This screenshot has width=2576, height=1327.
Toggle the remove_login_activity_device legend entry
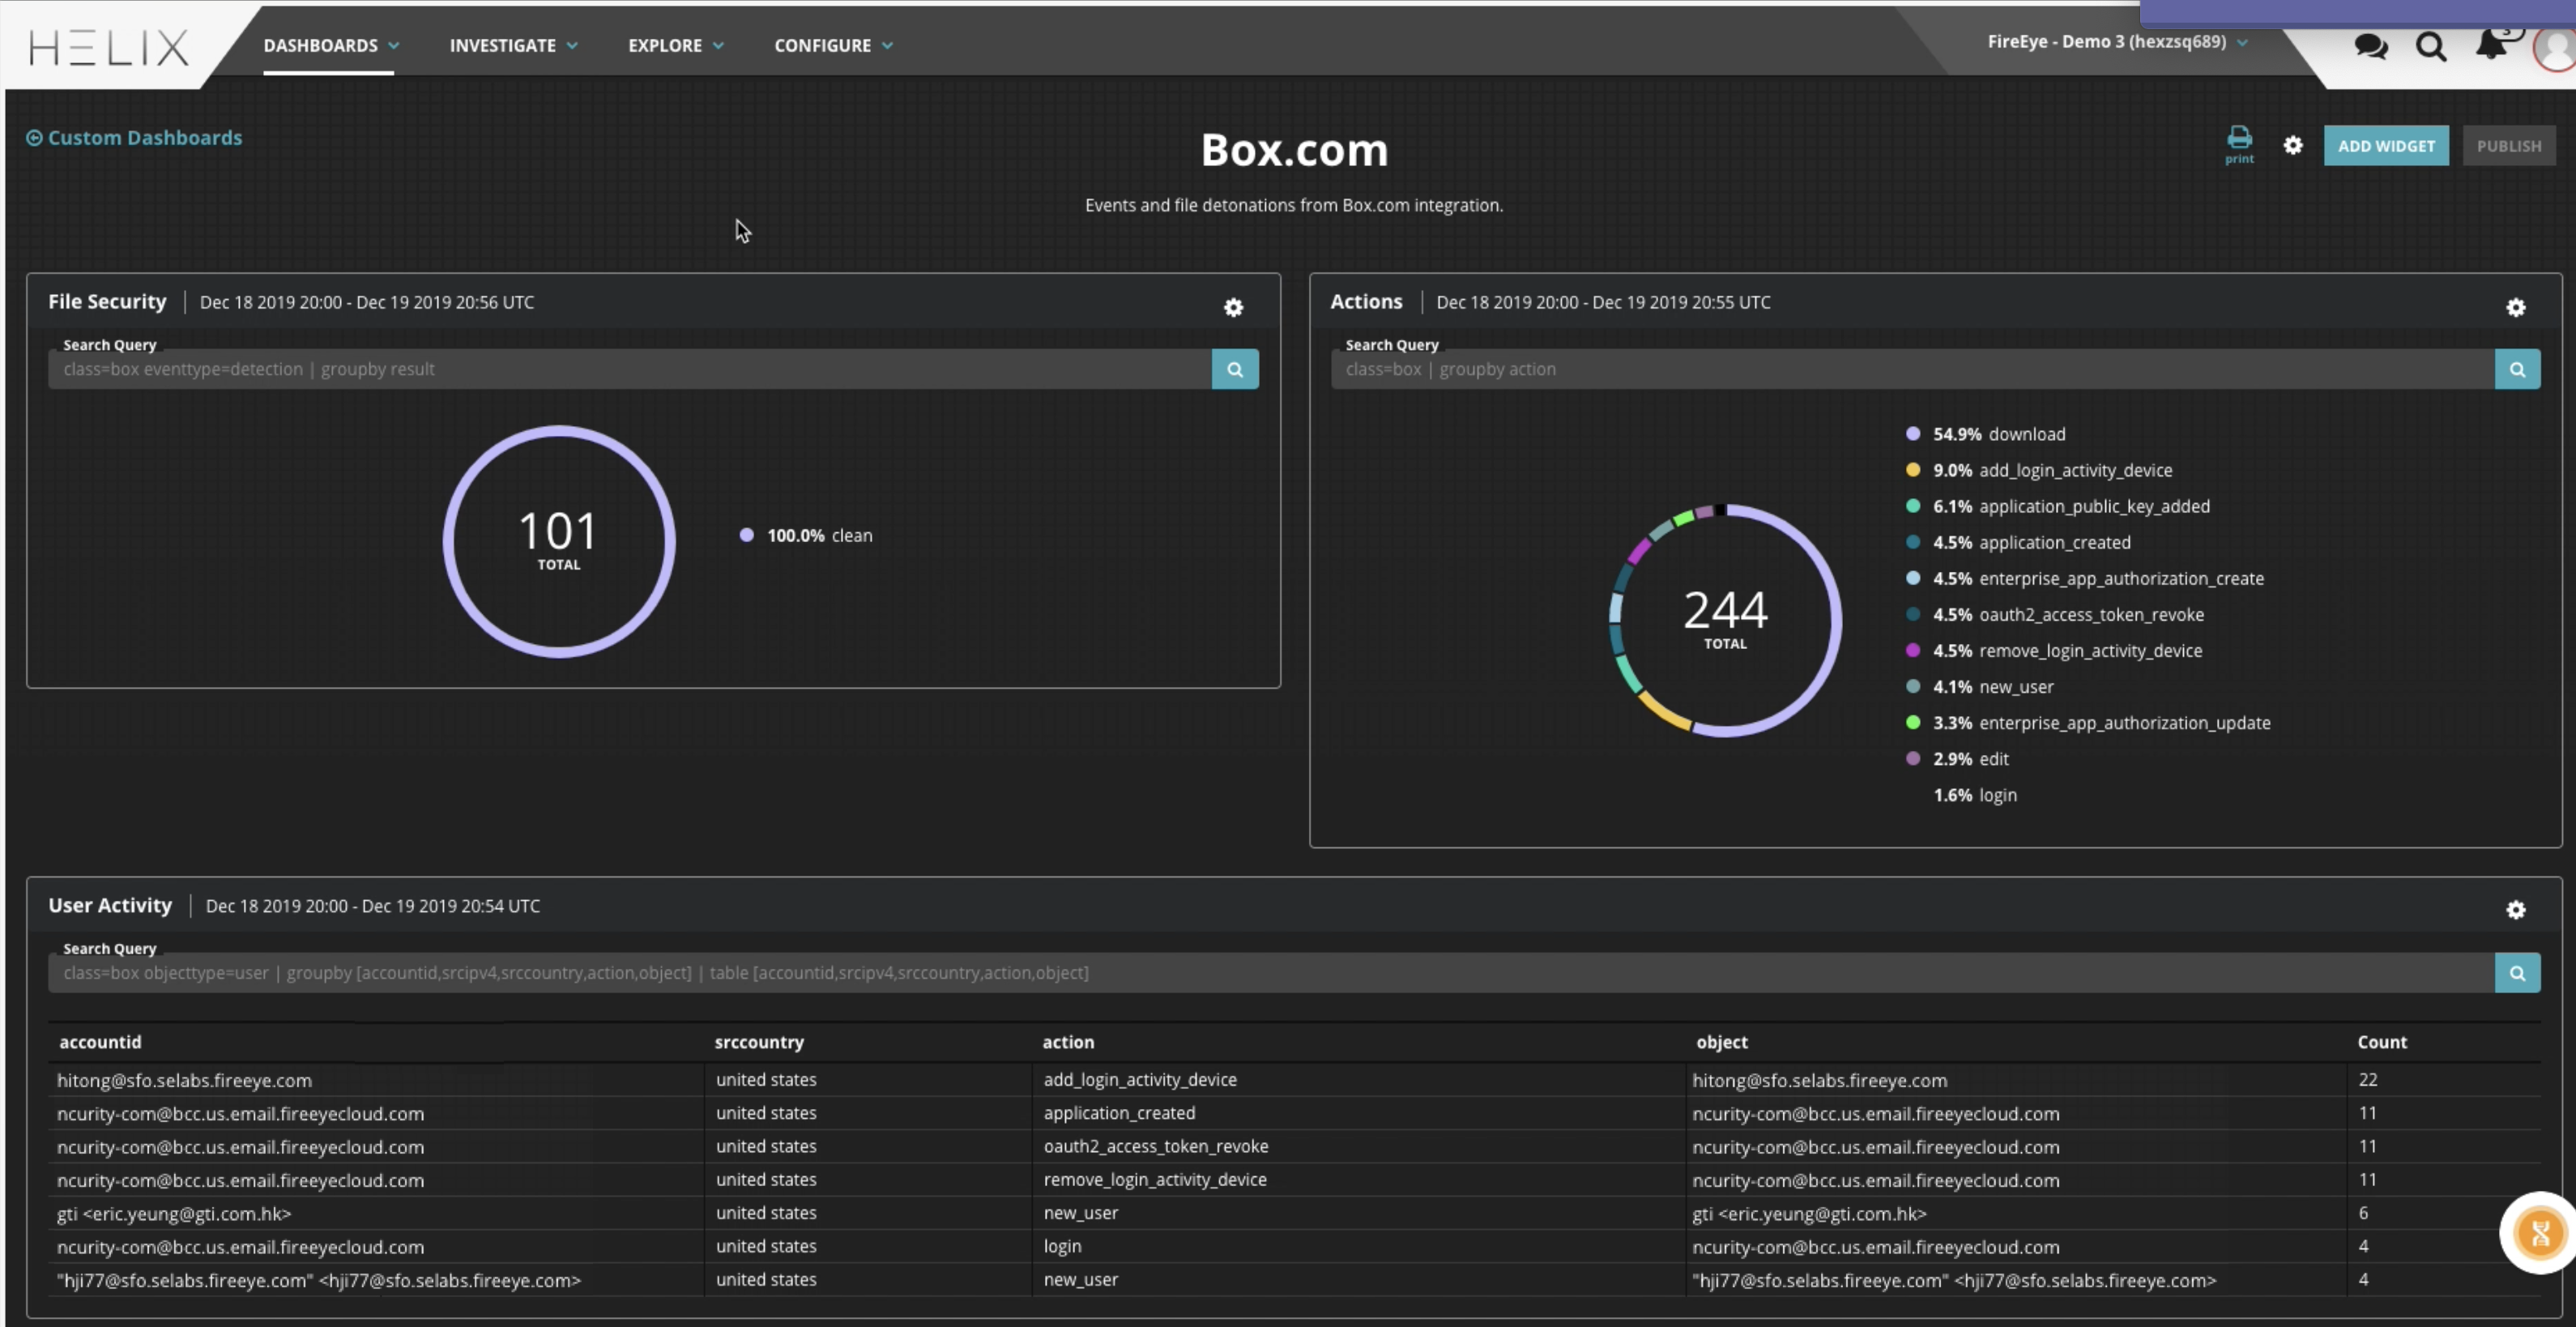[x=2054, y=650]
